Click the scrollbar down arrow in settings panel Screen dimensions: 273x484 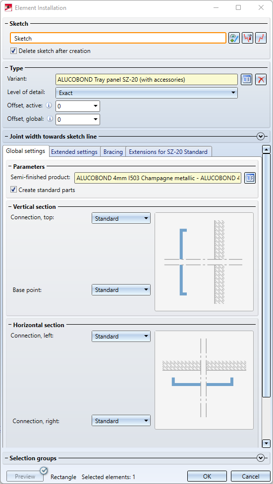(x=266, y=443)
